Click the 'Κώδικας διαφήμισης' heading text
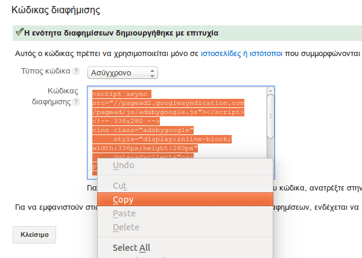The image size is (362, 258). click(x=56, y=10)
